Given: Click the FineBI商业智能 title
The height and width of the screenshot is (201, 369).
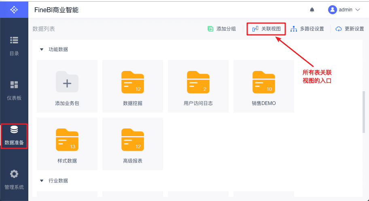Looking at the screenshot, I should tap(57, 10).
